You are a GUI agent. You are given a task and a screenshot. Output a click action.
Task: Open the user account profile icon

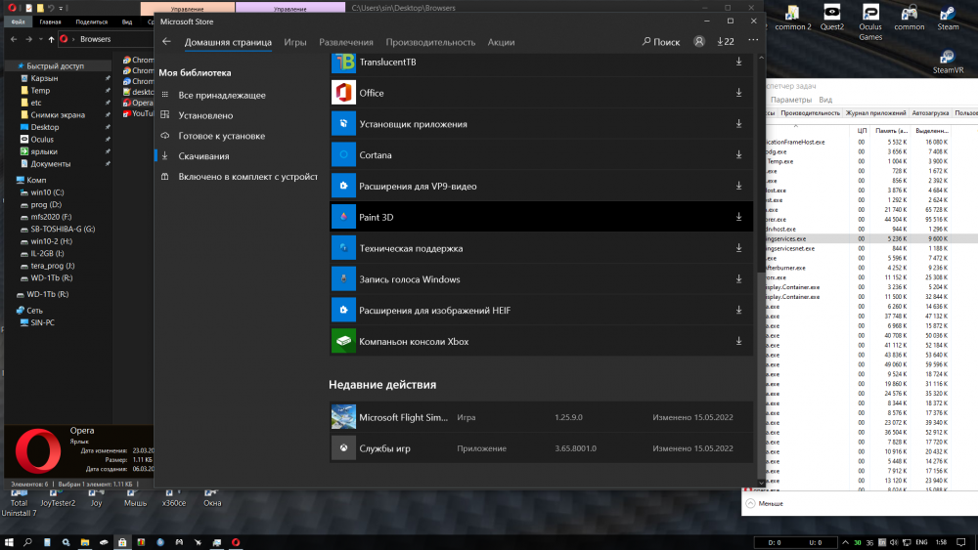tap(698, 42)
